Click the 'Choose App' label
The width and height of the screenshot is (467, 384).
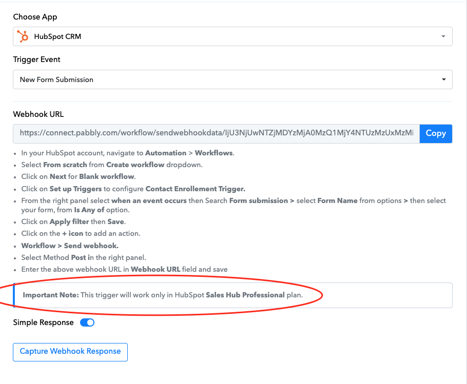35,17
